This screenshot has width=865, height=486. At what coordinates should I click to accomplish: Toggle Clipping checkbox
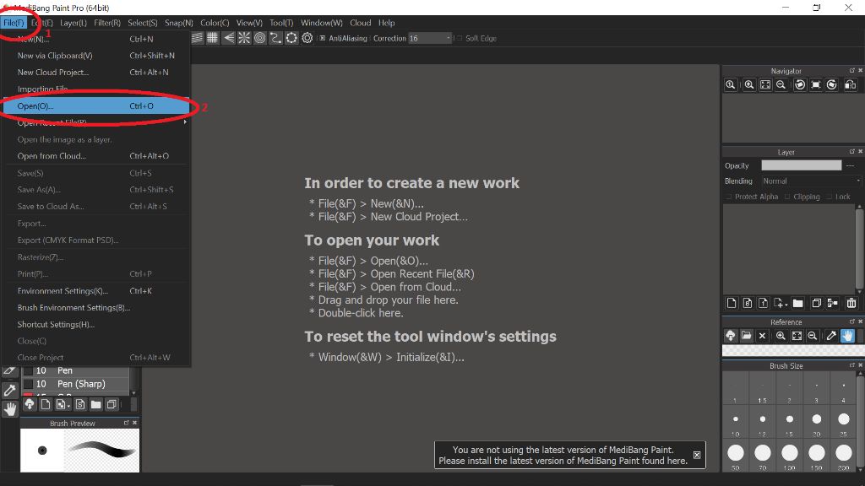click(787, 197)
